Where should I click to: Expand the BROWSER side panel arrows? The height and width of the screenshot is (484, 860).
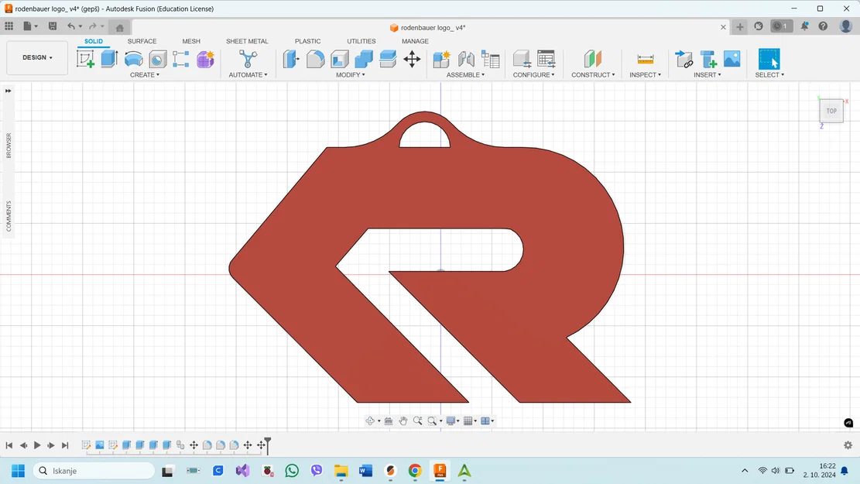(9, 91)
